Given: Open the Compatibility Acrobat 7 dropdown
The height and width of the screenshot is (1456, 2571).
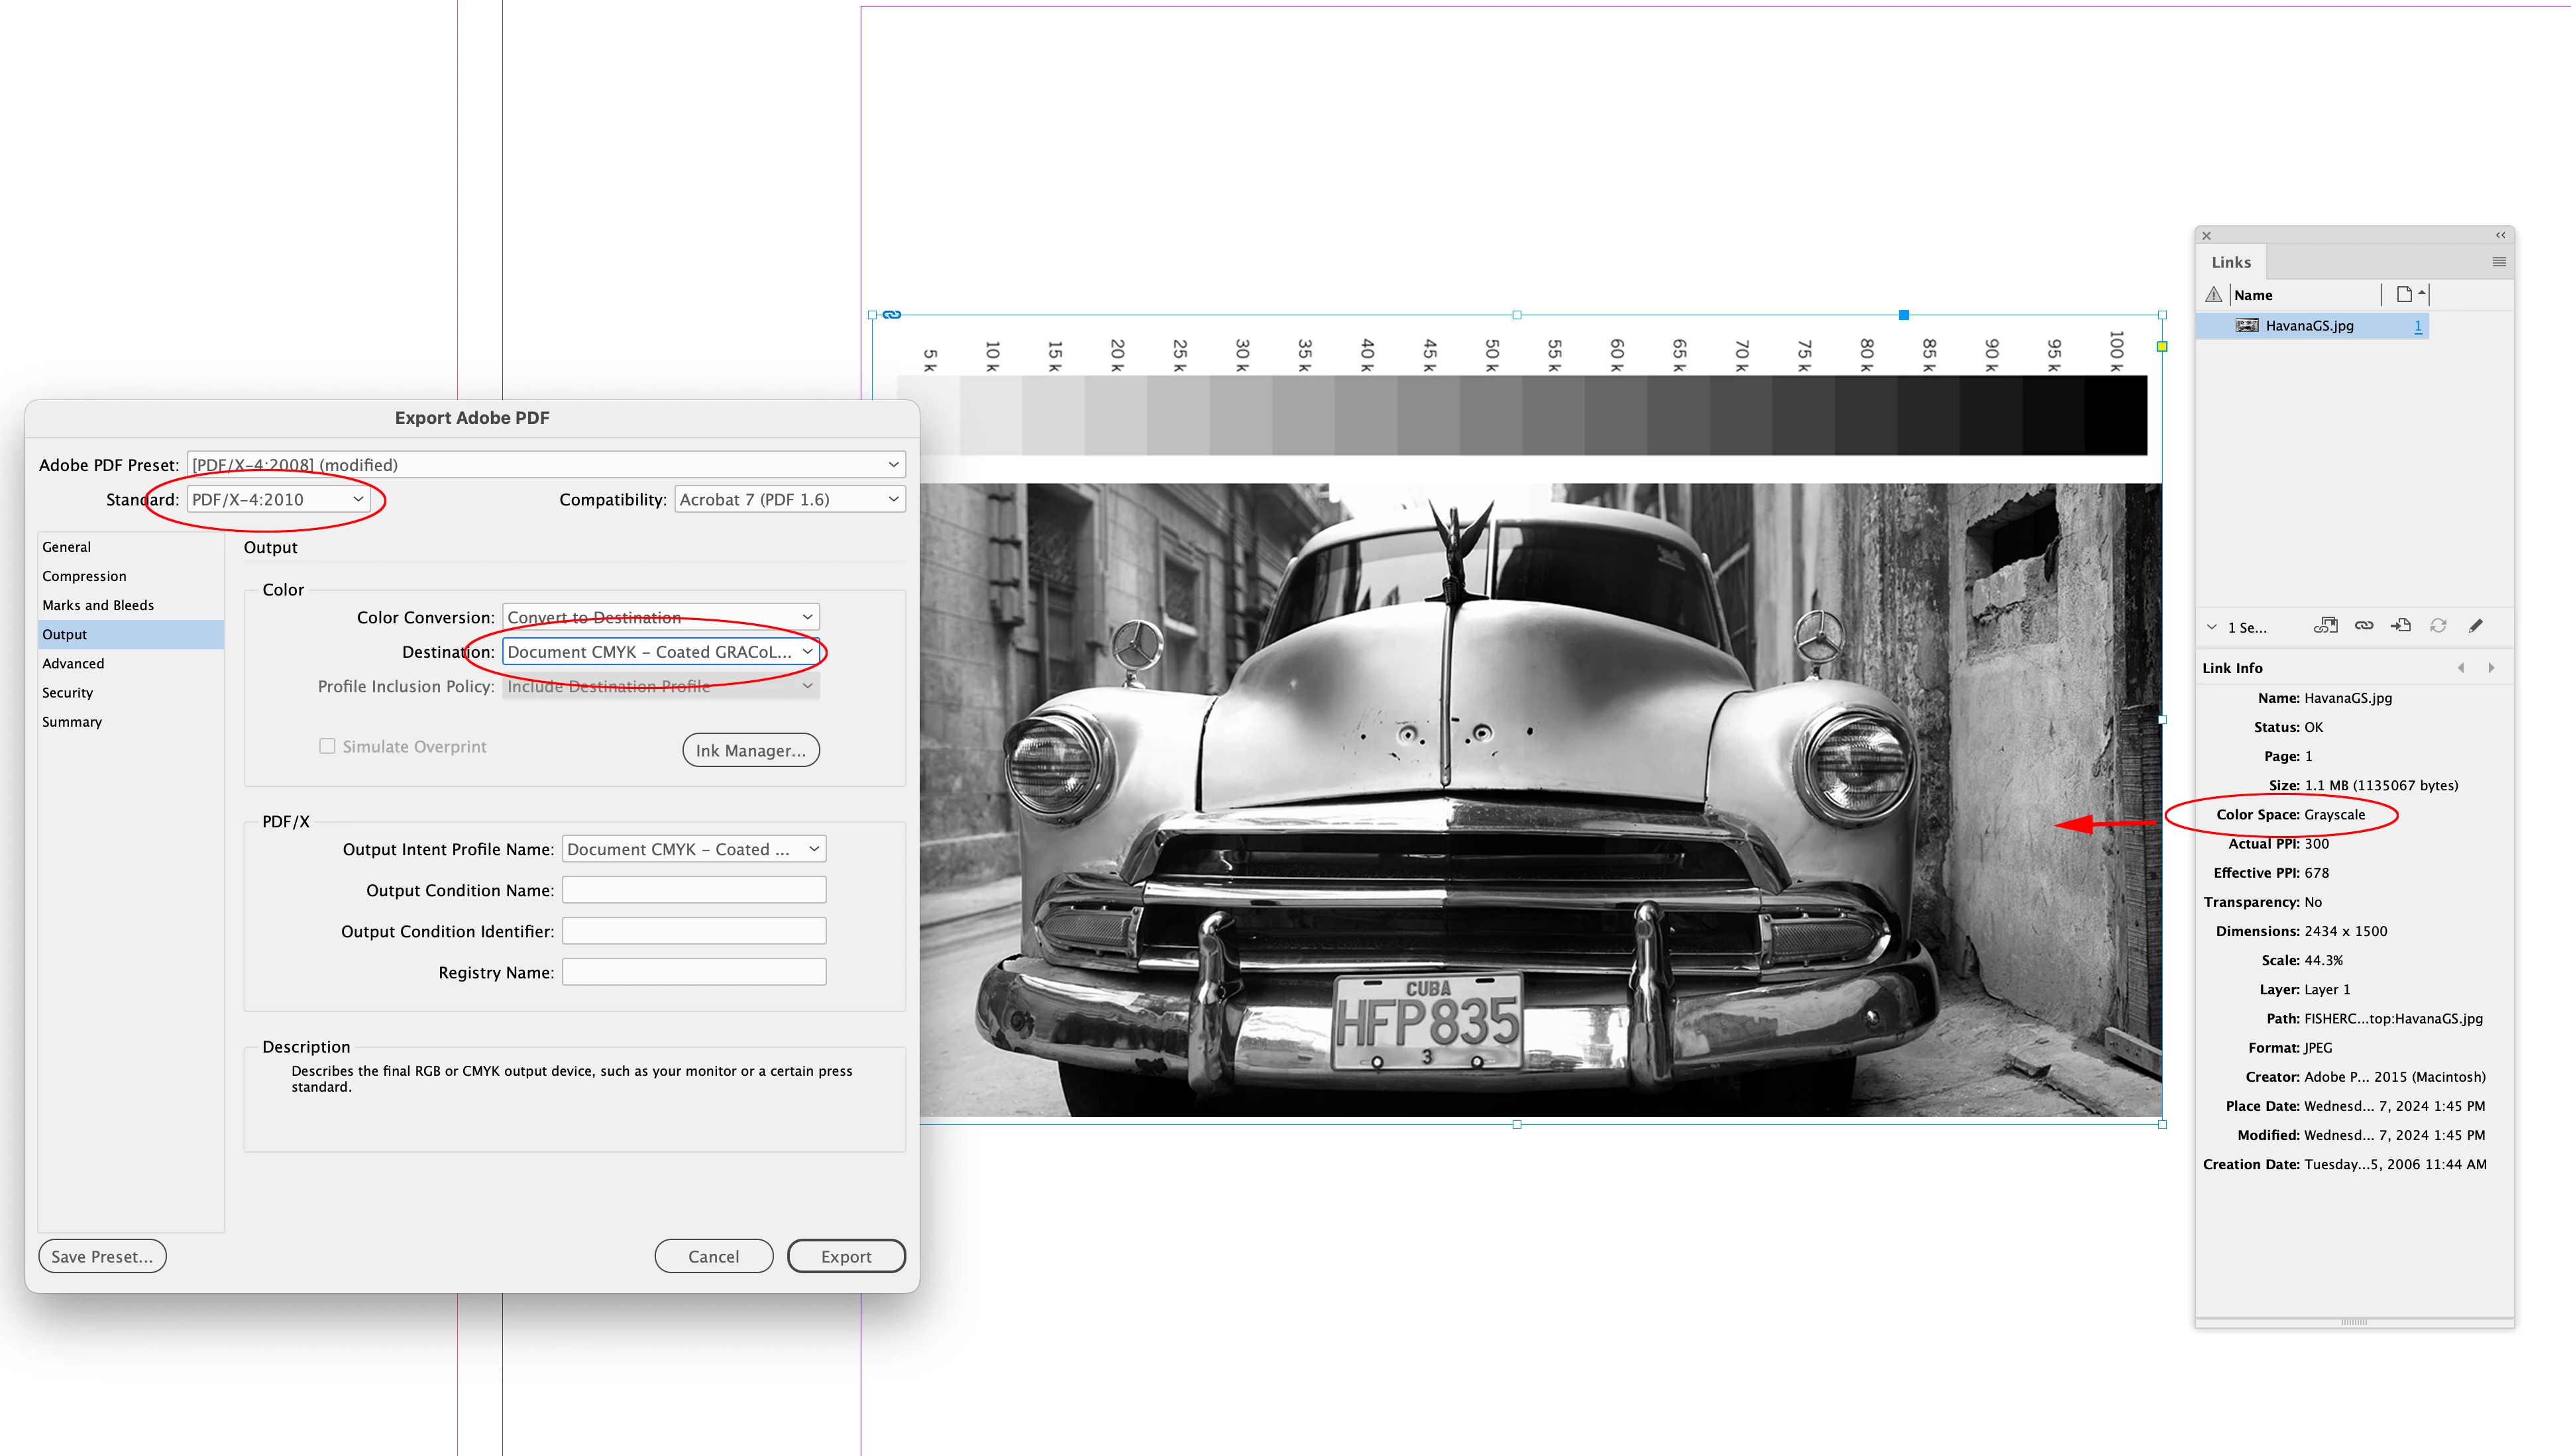Looking at the screenshot, I should coord(789,499).
